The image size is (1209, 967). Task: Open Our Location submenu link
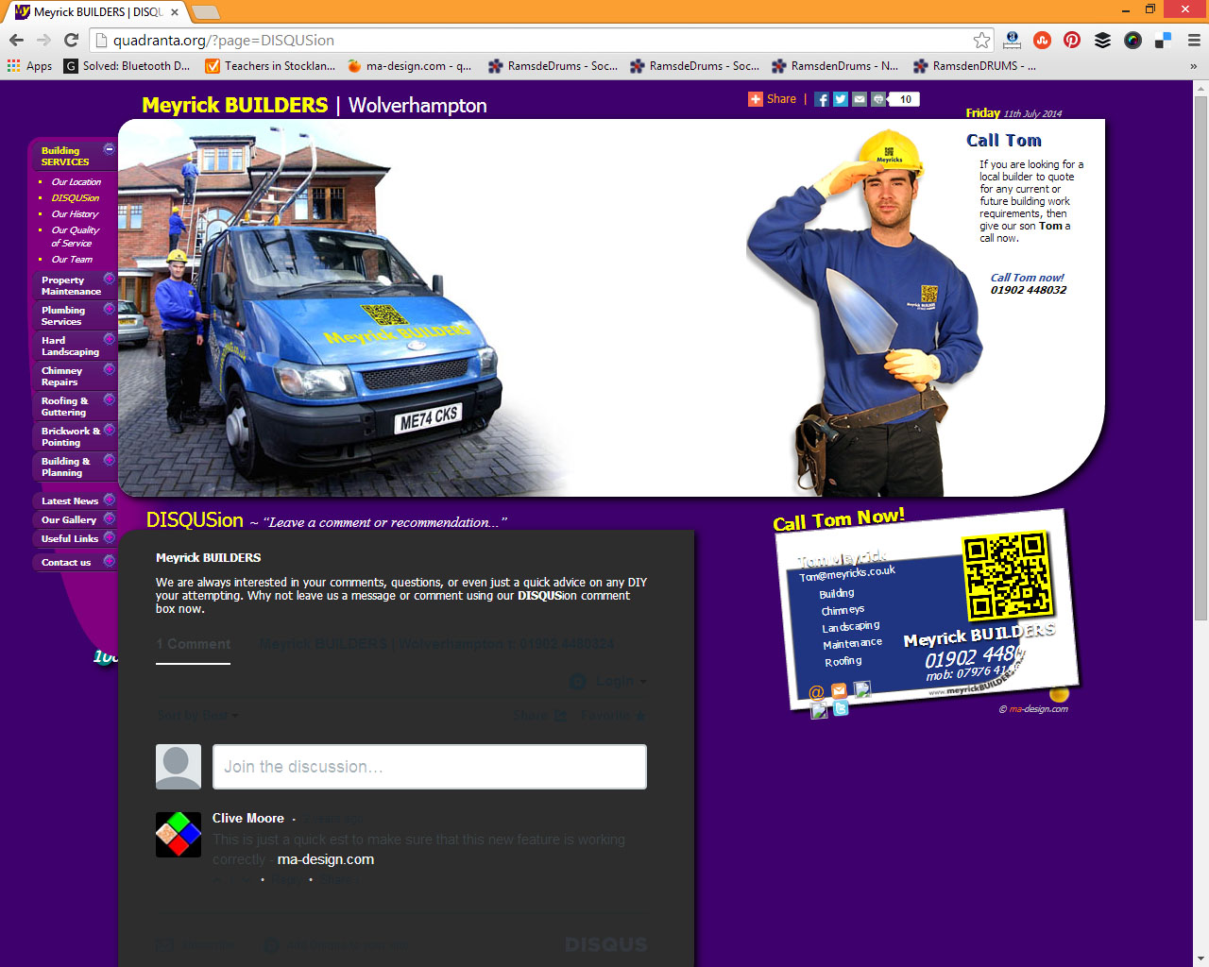click(x=76, y=182)
